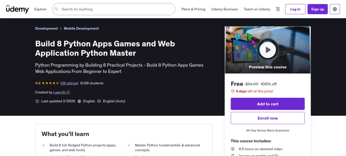Image resolution: width=346 pixels, height=156 pixels.
Task: Open the Explore menu
Action: [40, 9]
